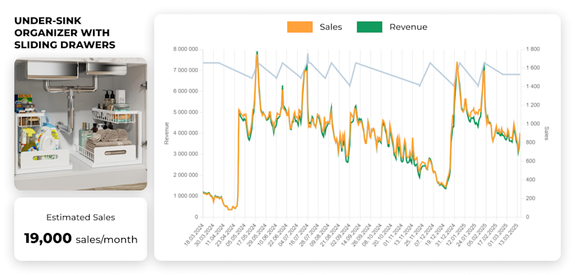Click the orange Sales legend swatch
Image resolution: width=575 pixels, height=275 pixels.
(x=300, y=27)
